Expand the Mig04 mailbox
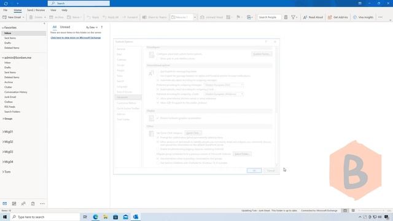 click(3, 162)
